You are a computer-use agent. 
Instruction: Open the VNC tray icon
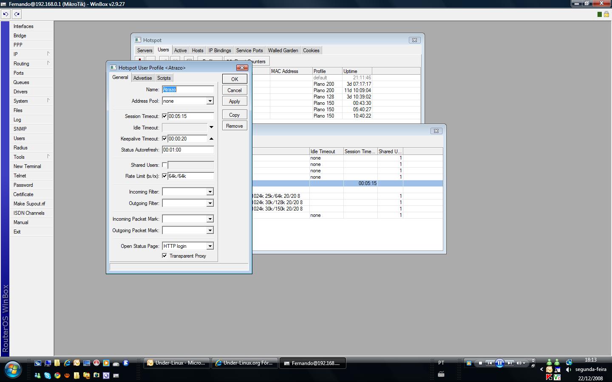pyautogui.click(x=557, y=377)
